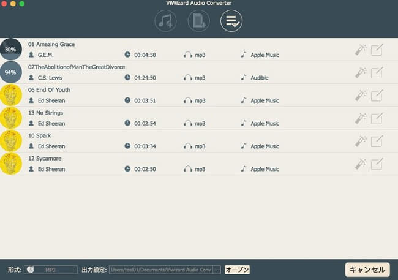Image resolution: width=398 pixels, height=280 pixels.
Task: Open the converted list icon
Action: (231, 21)
